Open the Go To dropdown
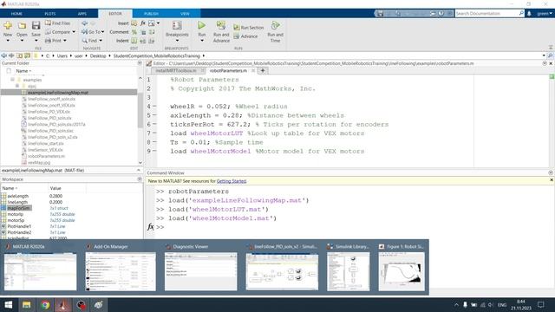This screenshot has height=312, width=555. (94, 32)
